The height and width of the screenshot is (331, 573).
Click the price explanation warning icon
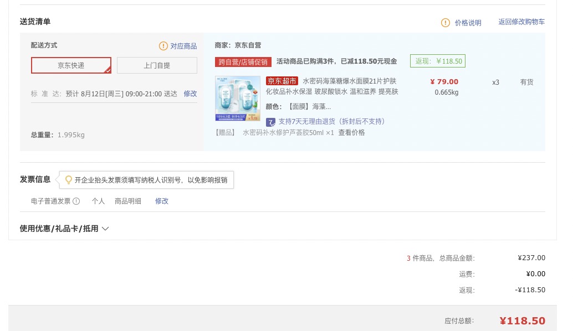(x=445, y=23)
